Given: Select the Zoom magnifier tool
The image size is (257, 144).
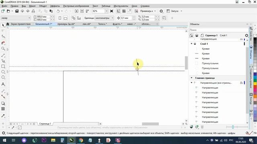Looking at the screenshot, I should (3, 48).
